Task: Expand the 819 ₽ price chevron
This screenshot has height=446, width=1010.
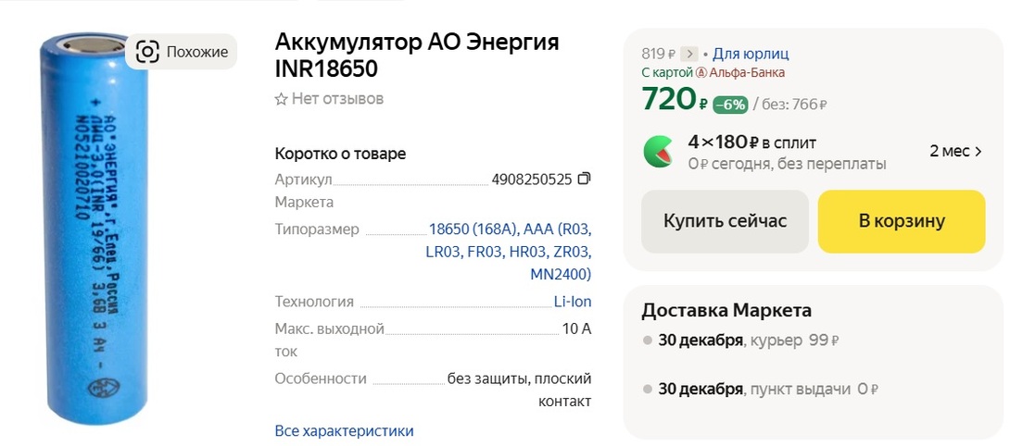Action: pos(688,54)
